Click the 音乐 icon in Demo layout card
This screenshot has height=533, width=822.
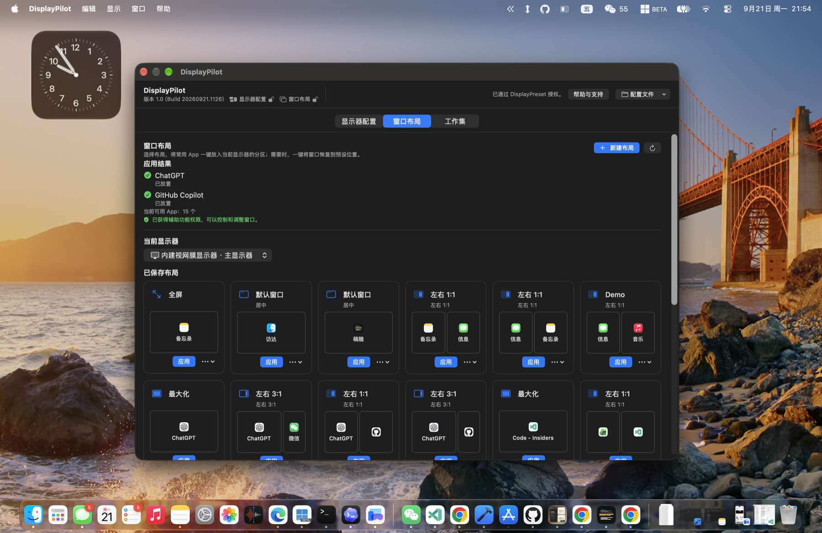tap(638, 328)
